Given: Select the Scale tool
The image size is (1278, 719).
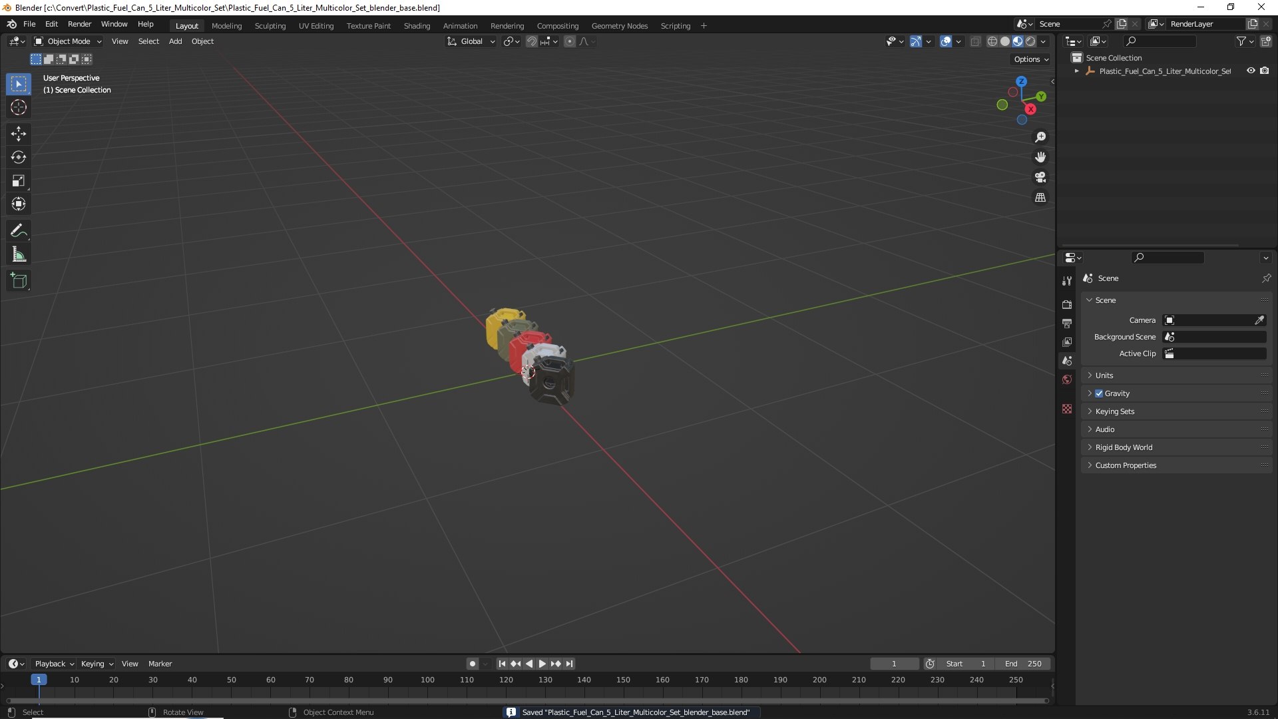Looking at the screenshot, I should [19, 180].
